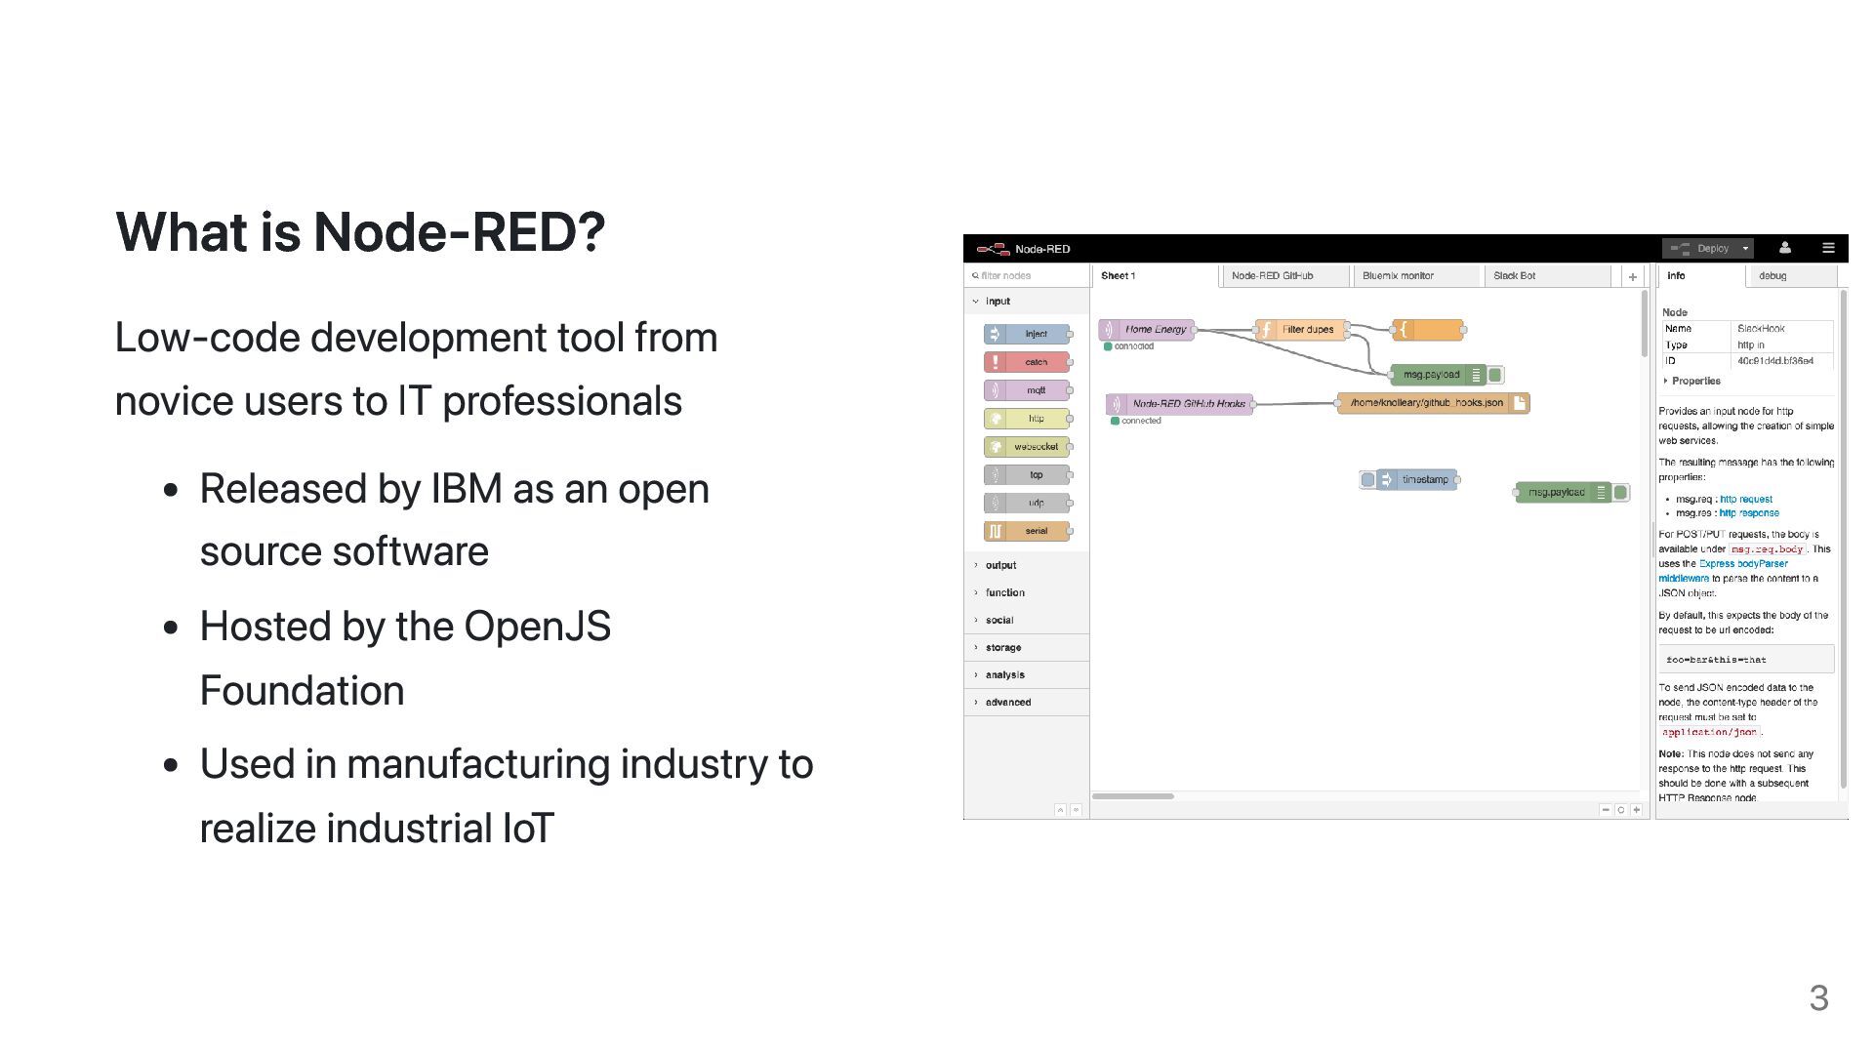This screenshot has width=1874, height=1054.
Task: Toggle the lower msg.payload debug node button
Action: [x=1620, y=493]
